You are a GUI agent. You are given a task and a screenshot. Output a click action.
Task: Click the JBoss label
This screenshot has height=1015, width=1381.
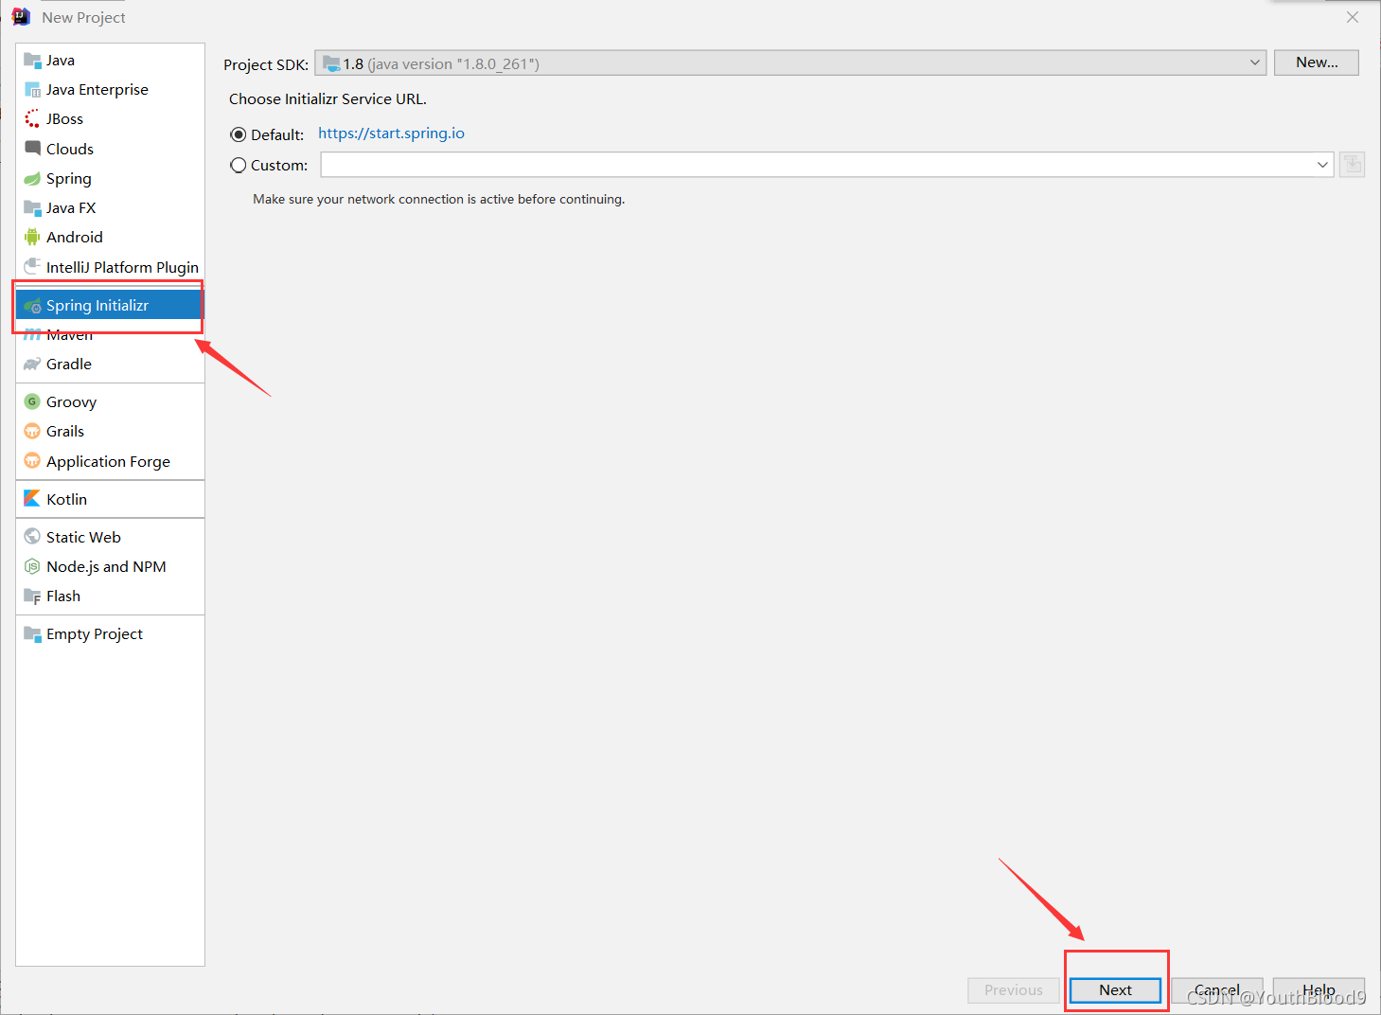pos(64,119)
